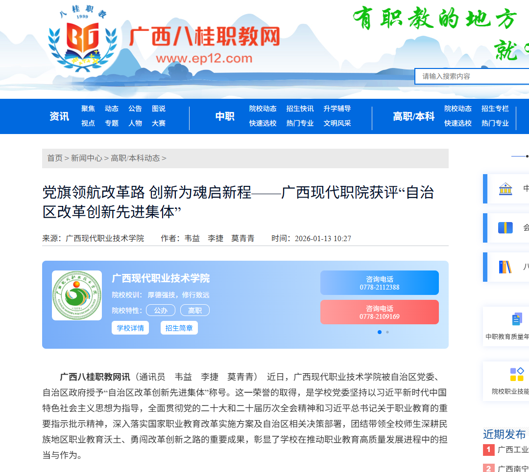Click the 公办 school attribute tag
Image resolution: width=529 pixels, height=472 pixels.
161,311
